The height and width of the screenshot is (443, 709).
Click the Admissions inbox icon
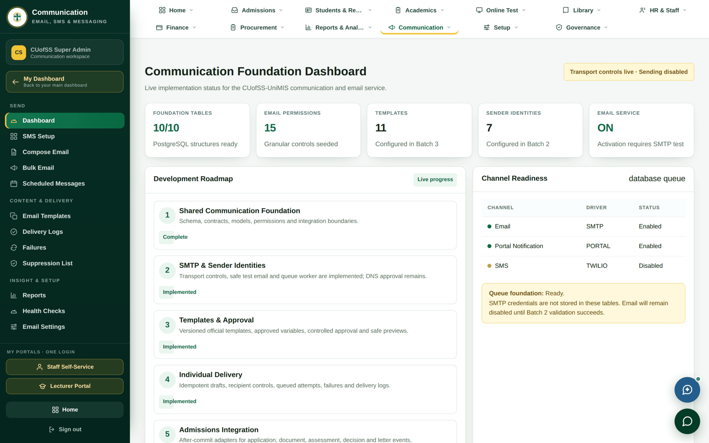[x=234, y=10]
